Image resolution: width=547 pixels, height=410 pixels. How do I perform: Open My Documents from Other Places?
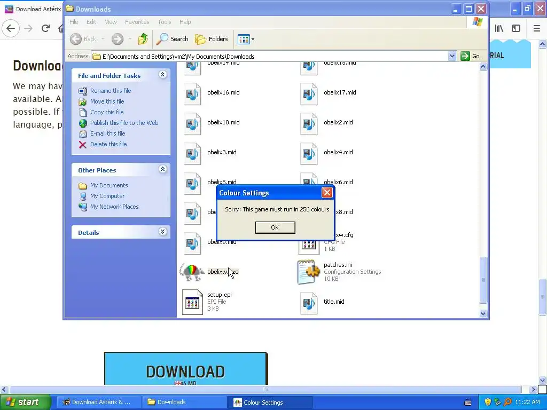point(109,185)
